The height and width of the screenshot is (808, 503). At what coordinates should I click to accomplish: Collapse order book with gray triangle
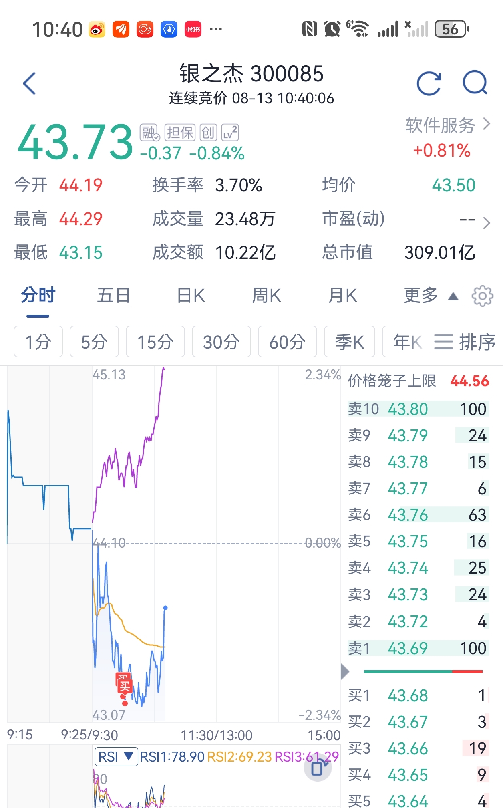[345, 672]
